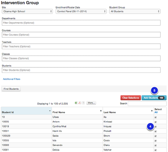Viewport: 168px width, 152px height.
Task: Uncheck Delicia Vatcher's row checkbox
Action: coord(156,150)
